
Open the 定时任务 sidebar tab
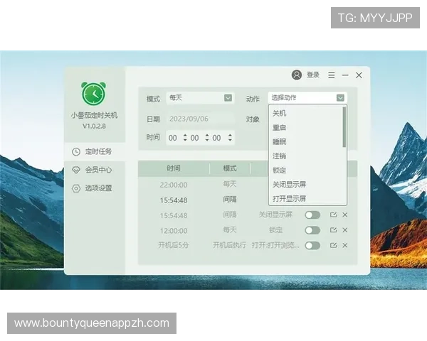(x=95, y=151)
